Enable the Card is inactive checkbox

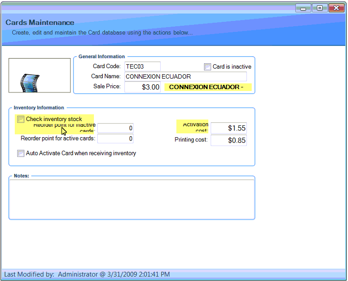207,67
